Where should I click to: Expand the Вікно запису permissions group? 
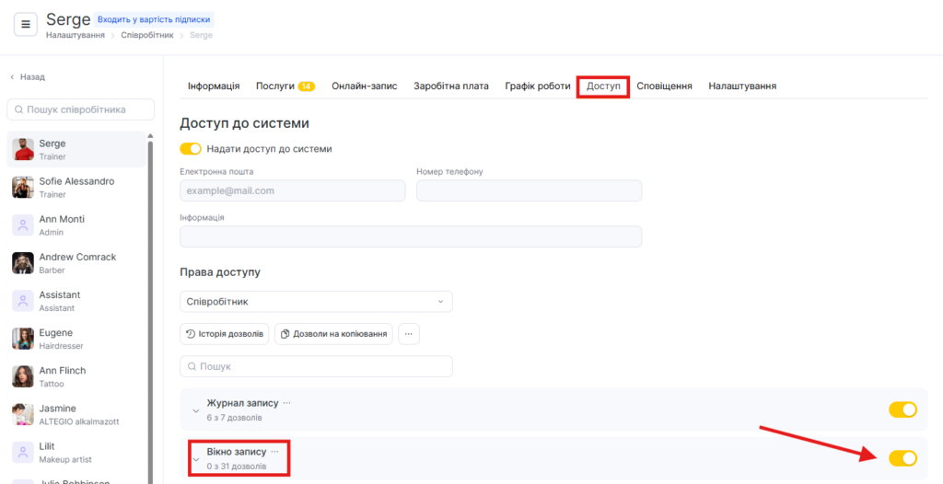(x=196, y=458)
